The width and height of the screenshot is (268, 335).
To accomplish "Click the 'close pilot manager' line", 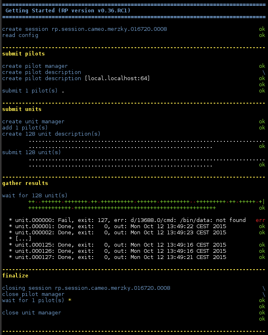I will [x=33, y=294].
